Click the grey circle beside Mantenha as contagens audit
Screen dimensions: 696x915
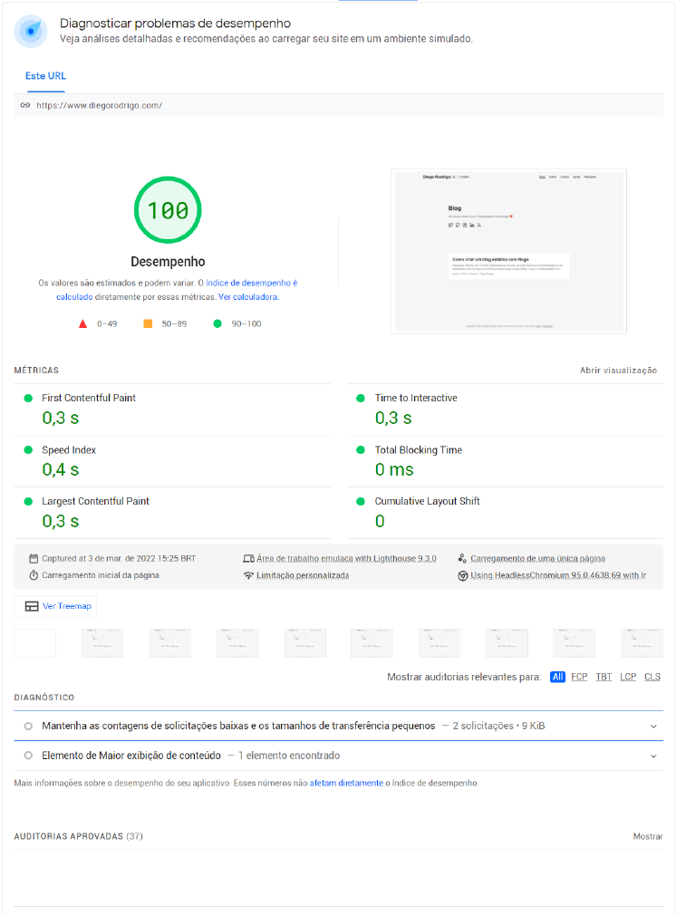coord(28,726)
